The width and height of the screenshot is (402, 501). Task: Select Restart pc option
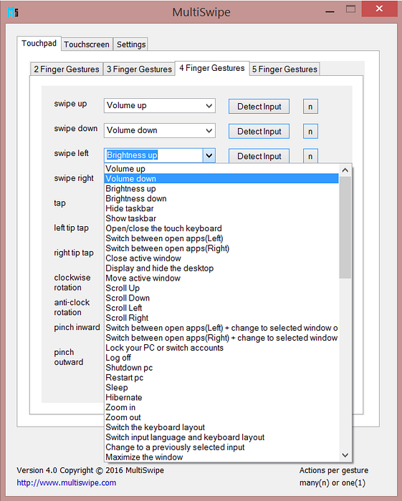pos(221,377)
